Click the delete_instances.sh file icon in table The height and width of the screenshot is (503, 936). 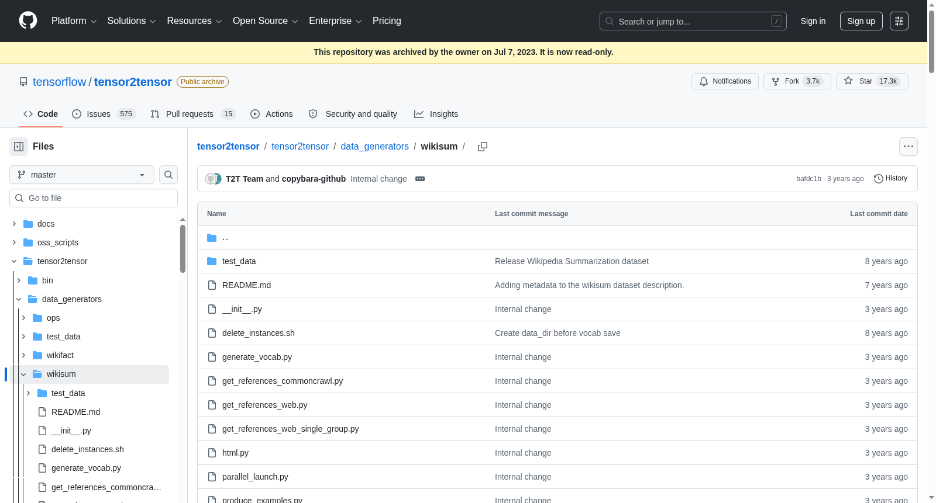click(x=212, y=333)
